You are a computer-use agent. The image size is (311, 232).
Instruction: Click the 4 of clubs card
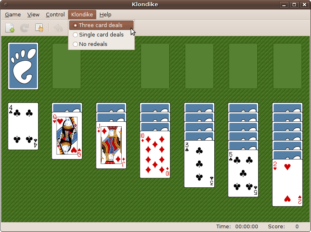point(23,126)
